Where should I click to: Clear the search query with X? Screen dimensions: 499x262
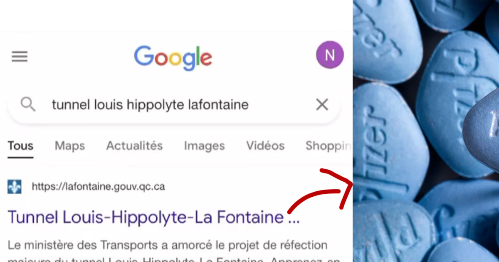click(x=322, y=104)
